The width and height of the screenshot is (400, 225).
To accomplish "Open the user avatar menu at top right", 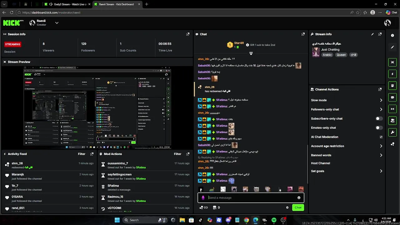I will click(387, 23).
